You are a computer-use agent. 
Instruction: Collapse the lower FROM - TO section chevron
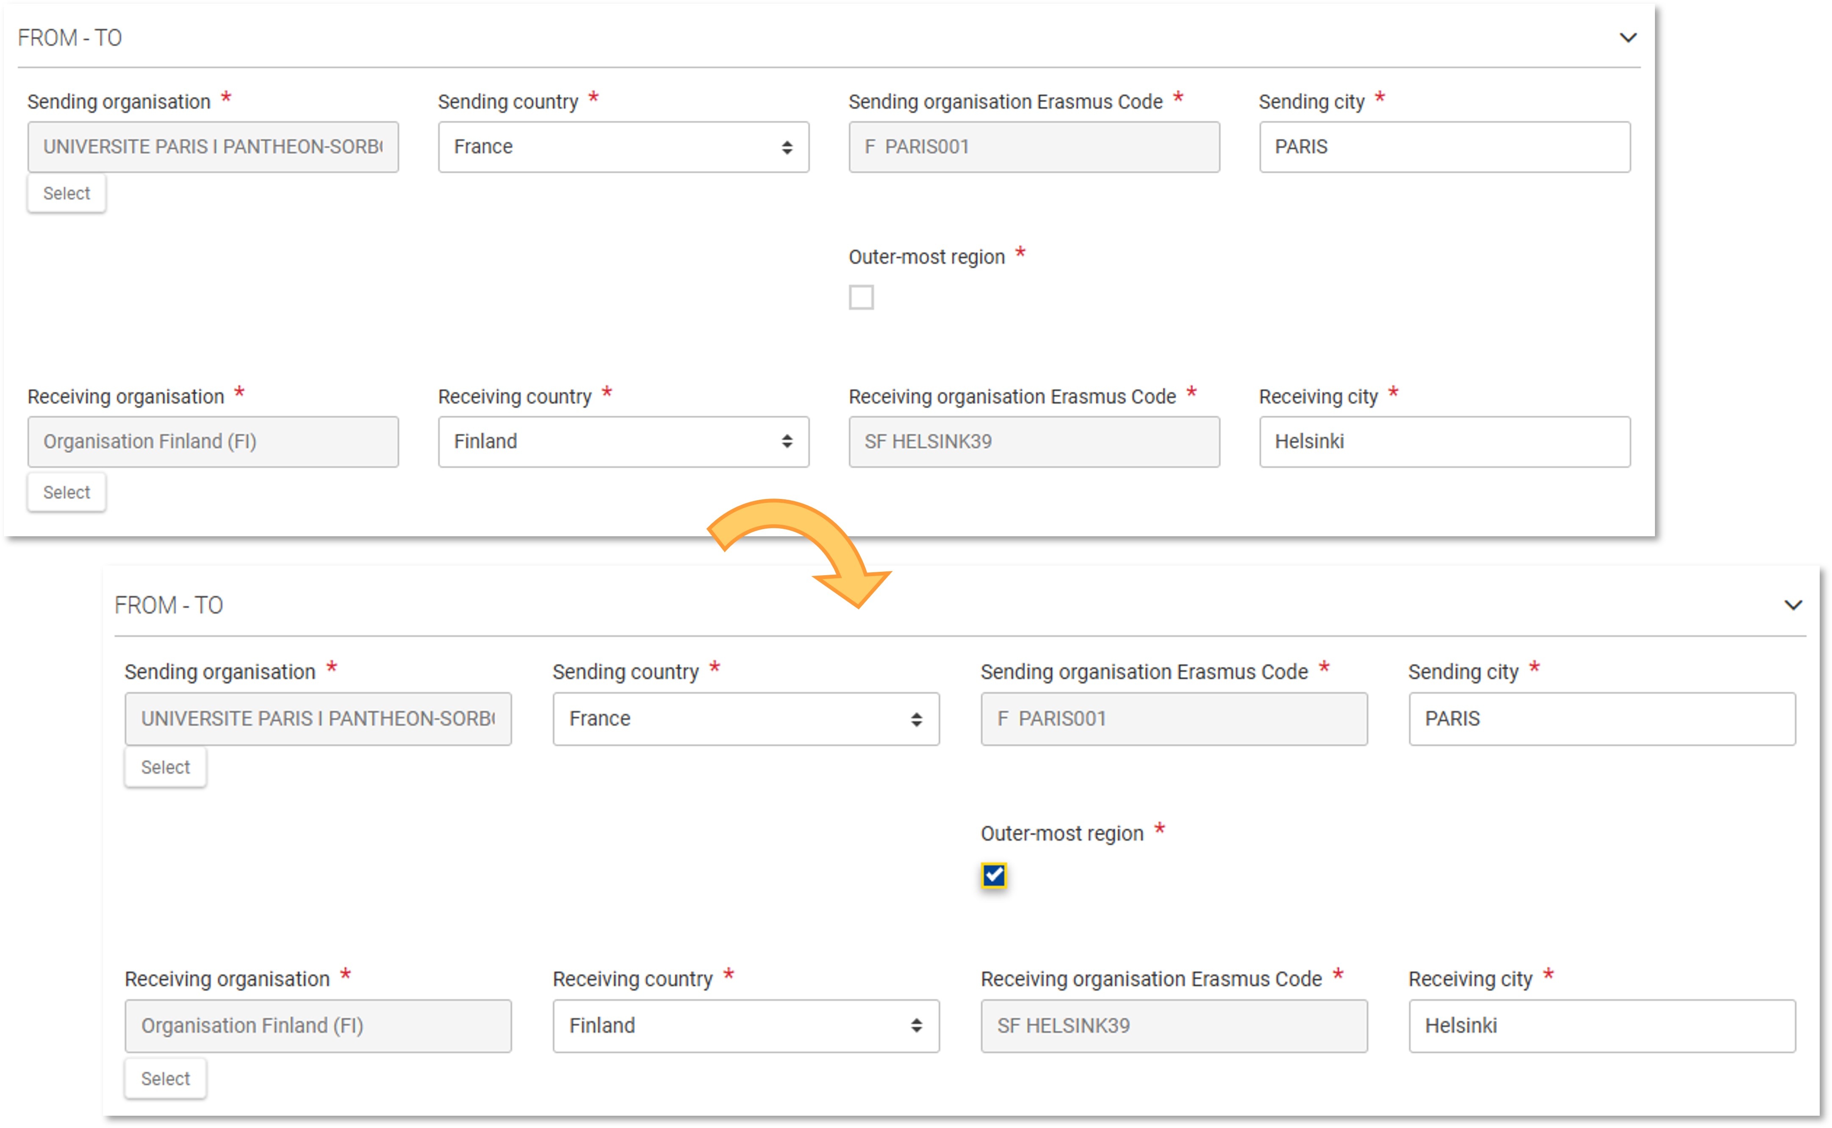[1793, 605]
